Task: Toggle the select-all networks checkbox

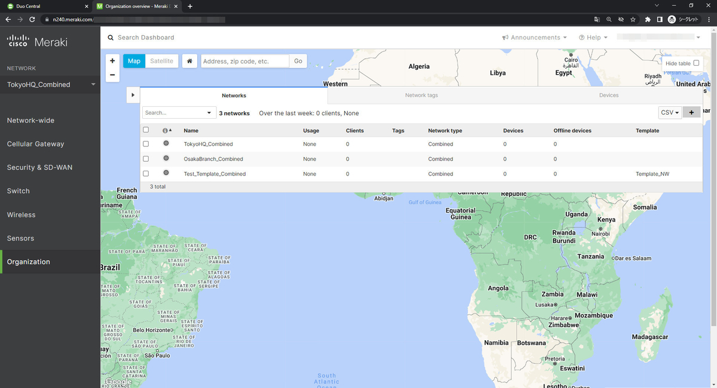Action: [146, 130]
